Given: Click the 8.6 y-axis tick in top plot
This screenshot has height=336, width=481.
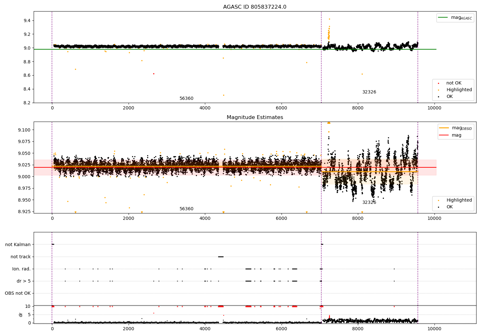Looking at the screenshot, I should click(27, 76).
